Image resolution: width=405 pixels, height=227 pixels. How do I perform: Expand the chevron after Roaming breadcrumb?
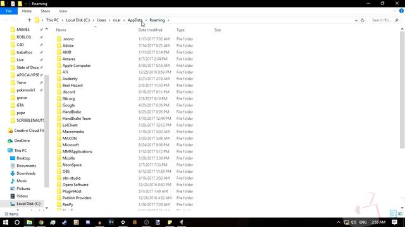pos(168,20)
